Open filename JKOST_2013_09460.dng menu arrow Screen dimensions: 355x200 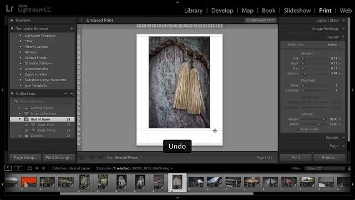(x=172, y=168)
